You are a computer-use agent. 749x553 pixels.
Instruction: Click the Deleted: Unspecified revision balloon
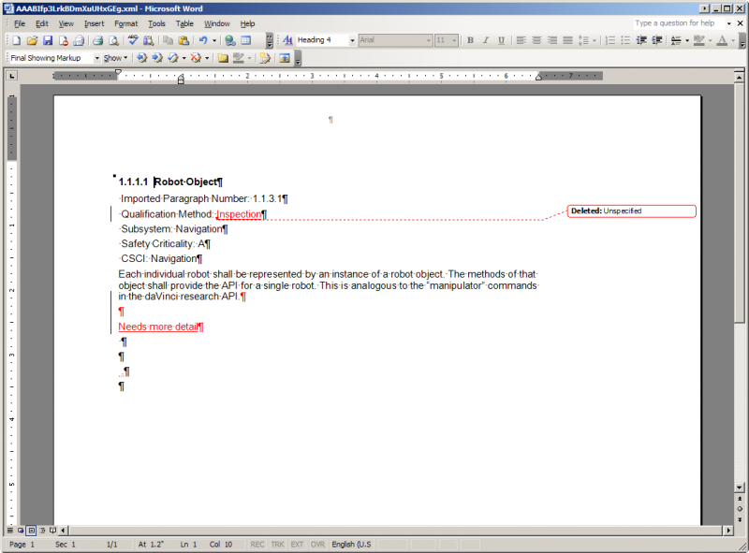coord(631,211)
